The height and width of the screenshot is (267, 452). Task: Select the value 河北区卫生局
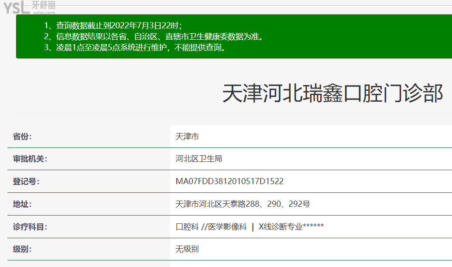click(199, 158)
